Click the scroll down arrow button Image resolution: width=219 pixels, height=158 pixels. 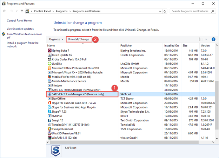217,138
